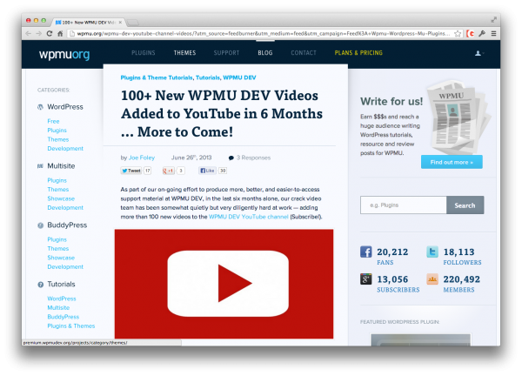Click the BuddyPress category icon
The image size is (522, 376).
click(40, 225)
